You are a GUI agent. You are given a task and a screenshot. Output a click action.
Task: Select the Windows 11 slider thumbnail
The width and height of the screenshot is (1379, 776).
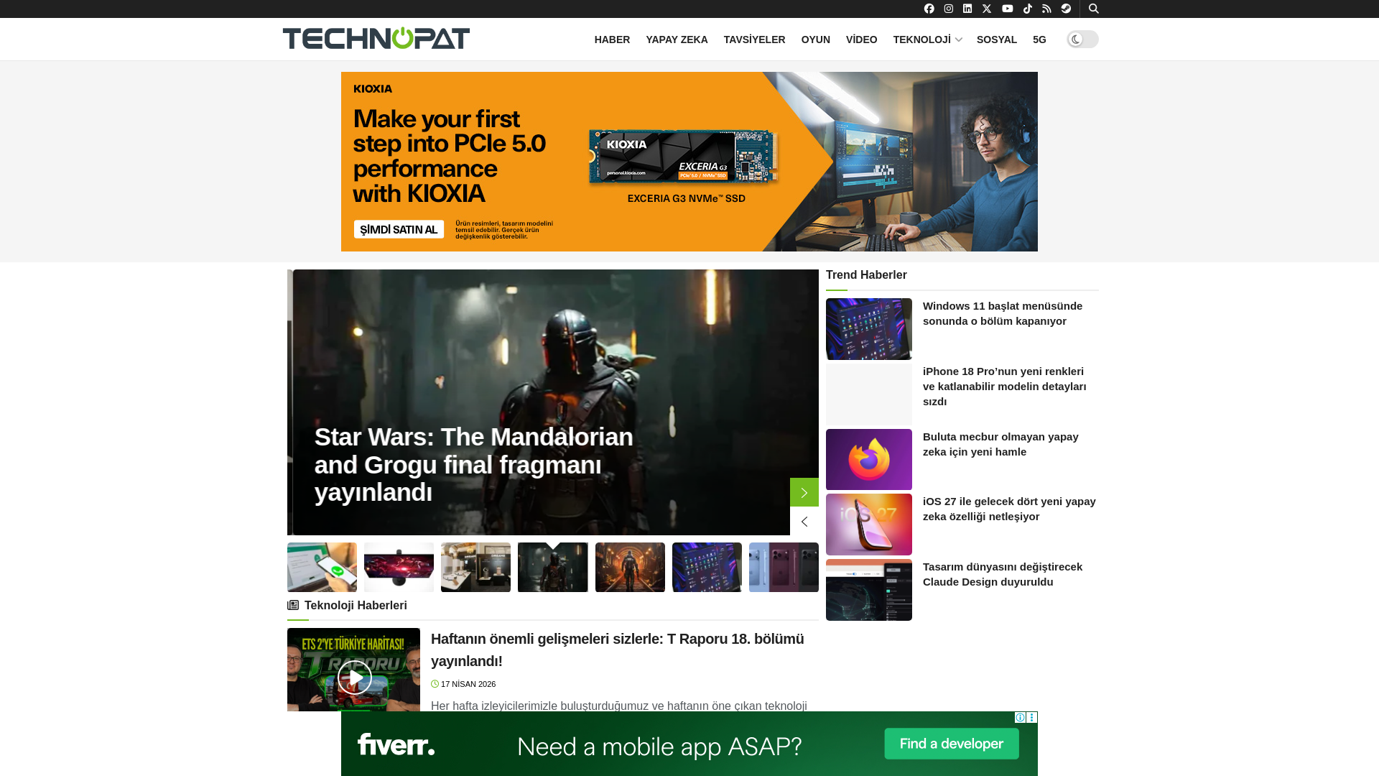(707, 568)
